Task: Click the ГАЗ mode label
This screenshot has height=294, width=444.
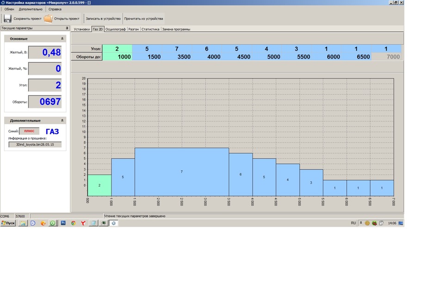Action: tap(52, 132)
